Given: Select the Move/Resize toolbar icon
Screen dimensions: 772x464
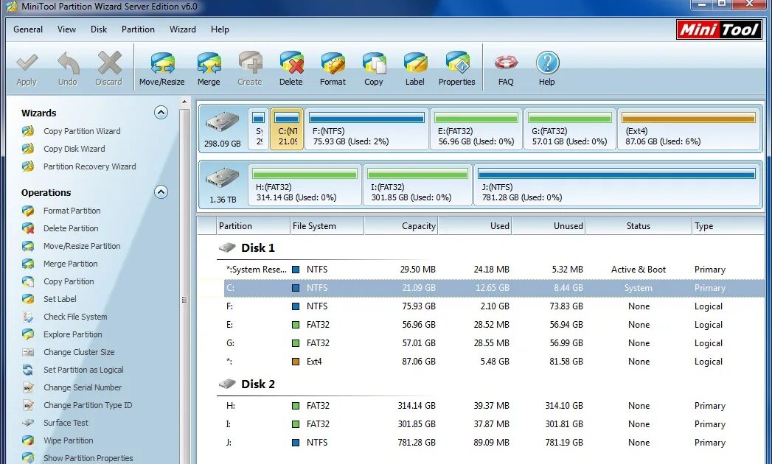Looking at the screenshot, I should click(x=162, y=63).
